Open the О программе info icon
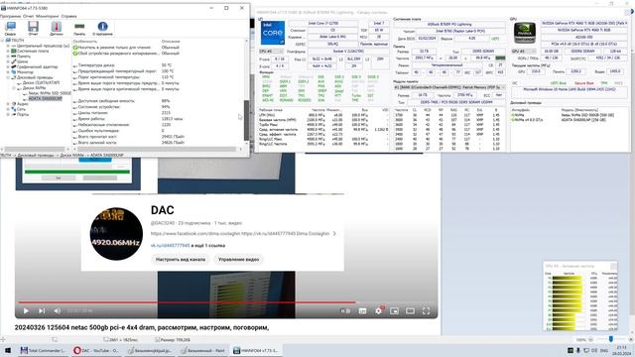The height and width of the screenshot is (357, 635). point(102,29)
